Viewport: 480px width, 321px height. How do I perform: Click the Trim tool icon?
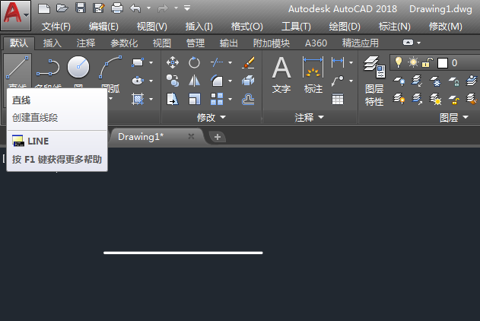tap(217, 62)
